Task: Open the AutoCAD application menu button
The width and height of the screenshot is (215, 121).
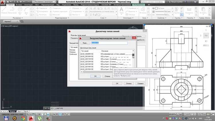Action: 3,2
